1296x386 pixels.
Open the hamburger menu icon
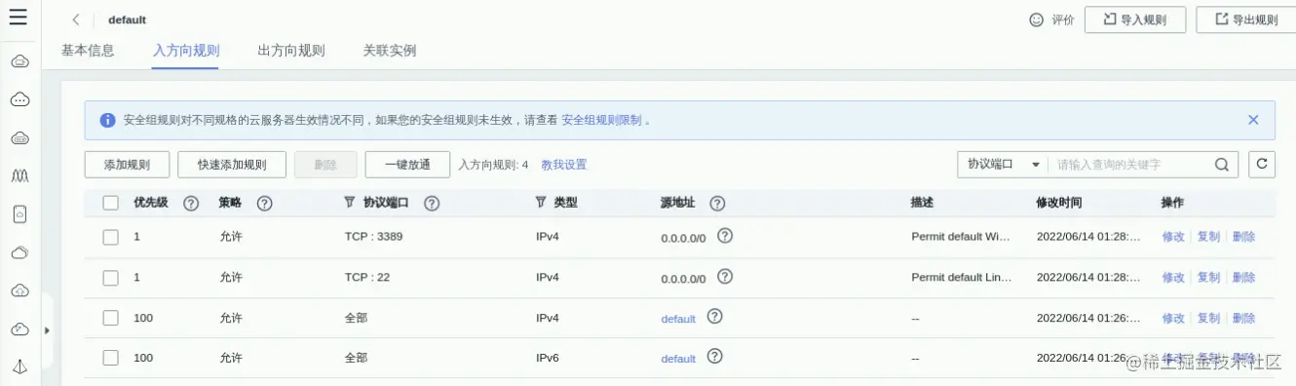pyautogui.click(x=18, y=18)
